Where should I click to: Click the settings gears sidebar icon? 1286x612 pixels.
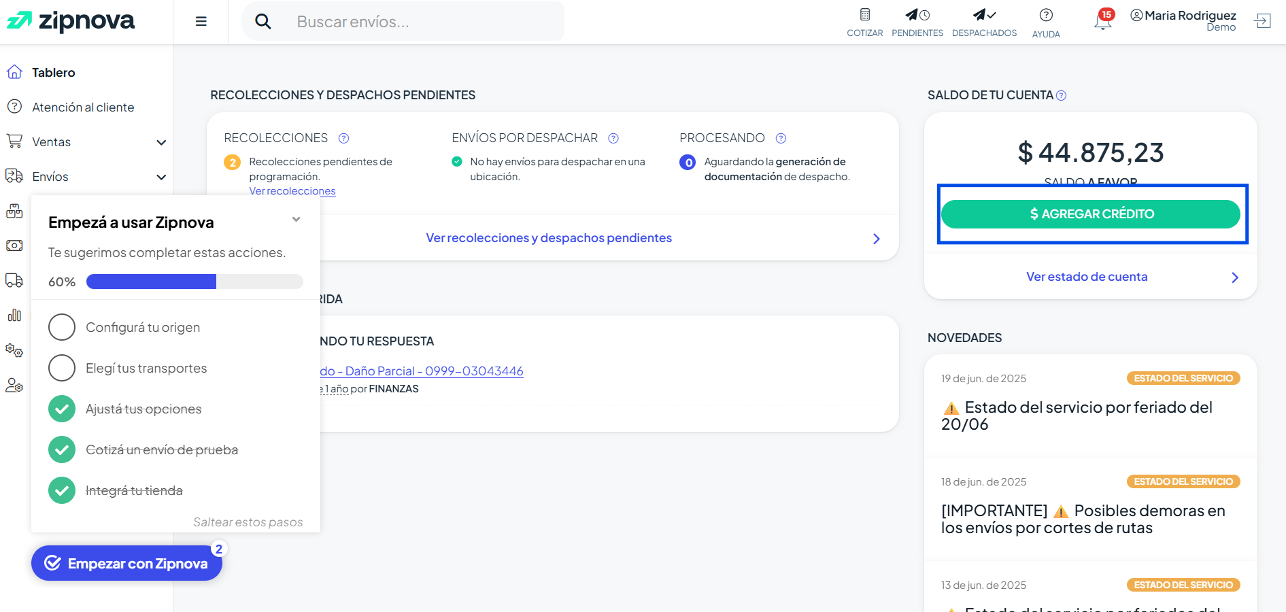(14, 350)
